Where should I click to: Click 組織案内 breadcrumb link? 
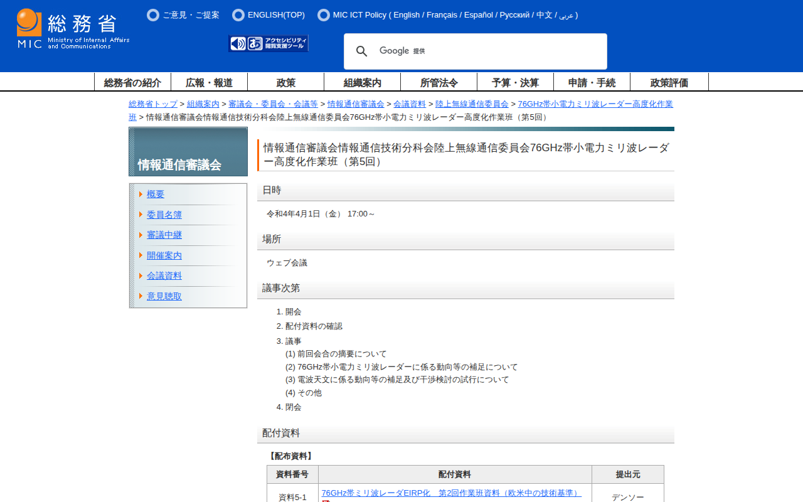point(203,104)
